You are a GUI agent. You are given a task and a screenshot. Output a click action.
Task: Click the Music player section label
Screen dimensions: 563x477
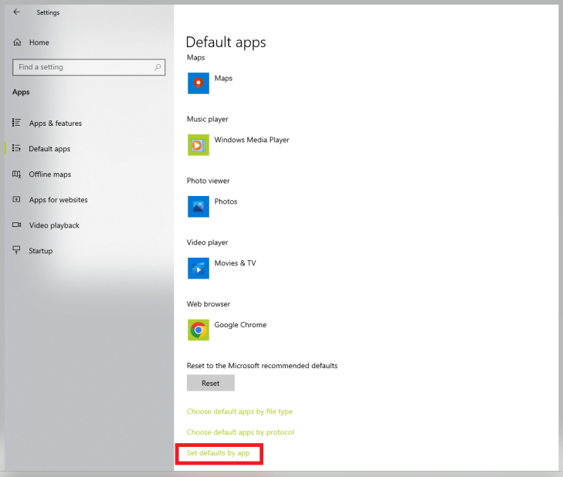tap(208, 119)
